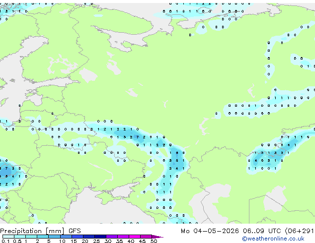Click the legend label '0.5'
315x243 pixels.
coord(17,241)
